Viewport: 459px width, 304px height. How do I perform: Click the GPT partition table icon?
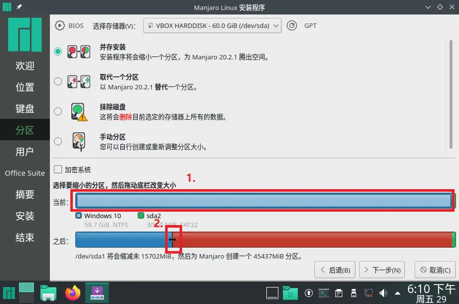pyautogui.click(x=292, y=25)
